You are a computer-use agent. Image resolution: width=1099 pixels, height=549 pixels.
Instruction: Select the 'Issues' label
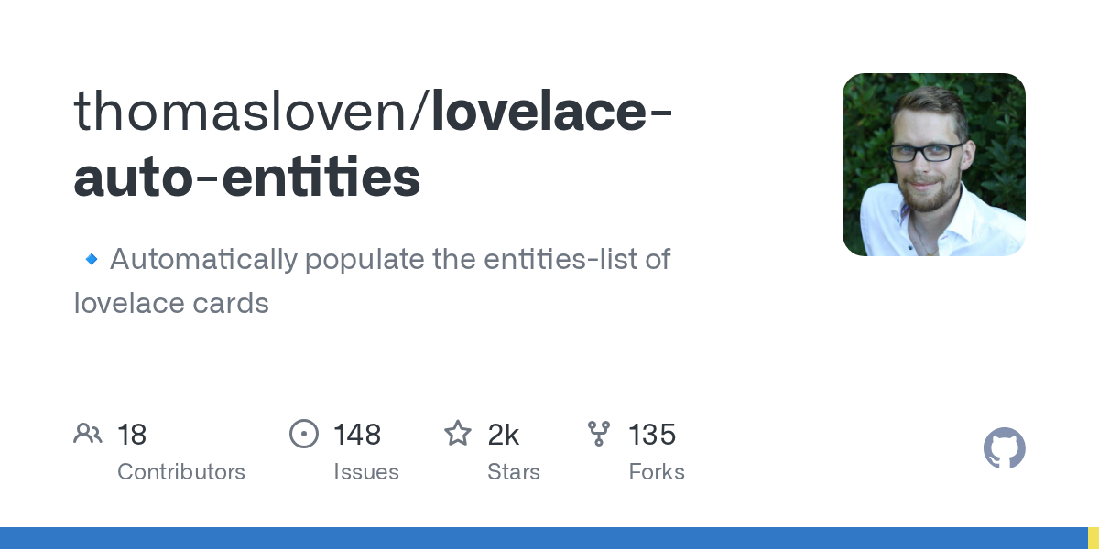(366, 472)
